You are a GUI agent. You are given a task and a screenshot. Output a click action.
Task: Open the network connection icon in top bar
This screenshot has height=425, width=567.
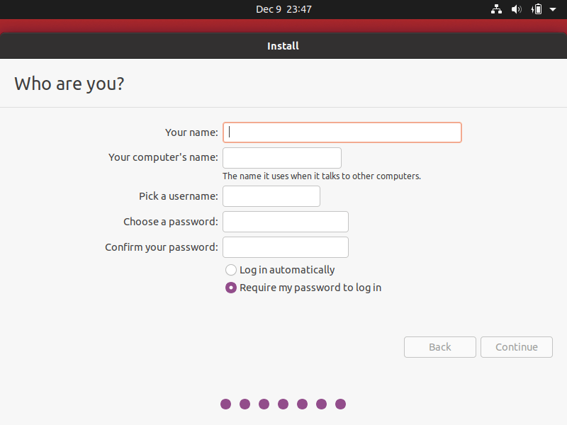pyautogui.click(x=496, y=9)
